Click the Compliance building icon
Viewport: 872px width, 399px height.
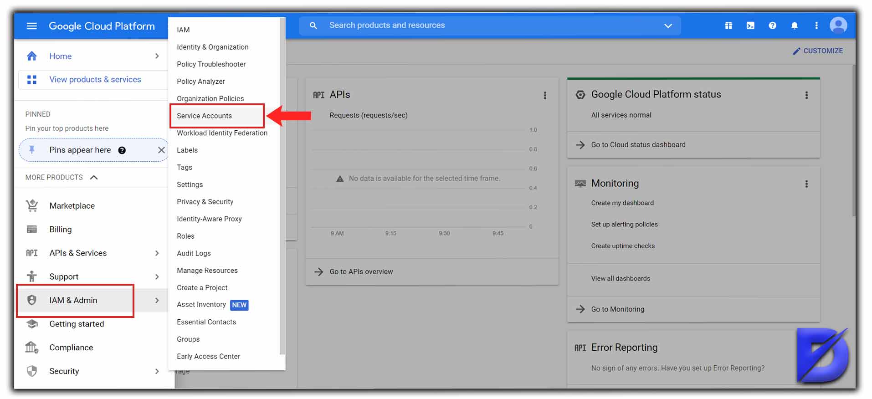click(x=32, y=348)
